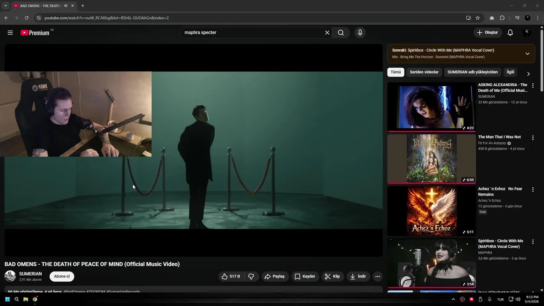544x306 pixels.
Task: Dislike the video
Action: tap(251, 276)
